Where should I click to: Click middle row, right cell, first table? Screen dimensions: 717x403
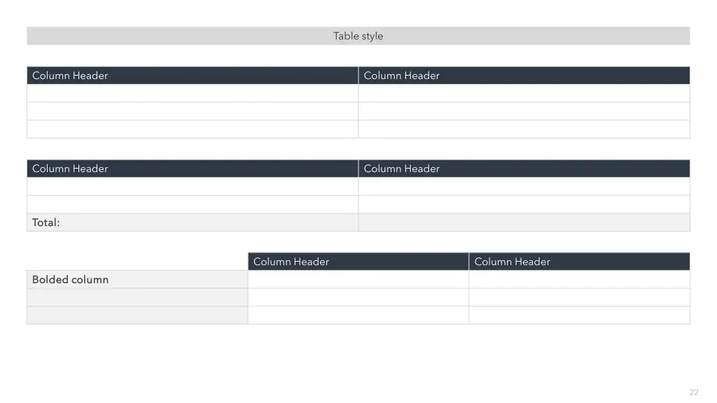click(x=524, y=111)
